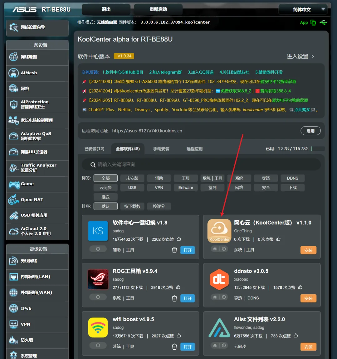Image resolution: width=337 pixels, height=359 pixels.
Task: Select the 辅助 tag filter
Action: 159,178
